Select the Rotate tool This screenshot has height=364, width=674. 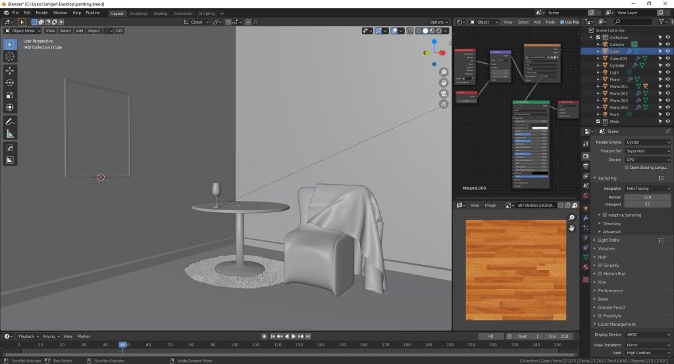point(10,83)
